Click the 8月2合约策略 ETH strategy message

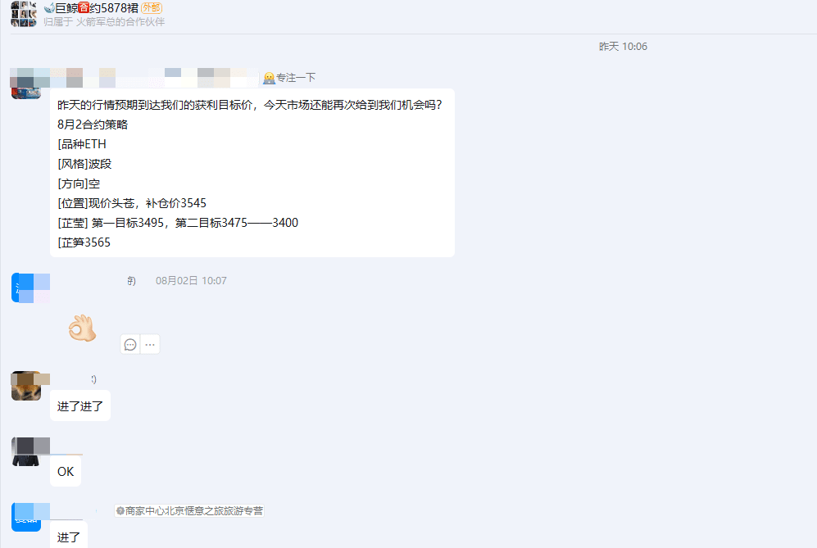[252, 173]
